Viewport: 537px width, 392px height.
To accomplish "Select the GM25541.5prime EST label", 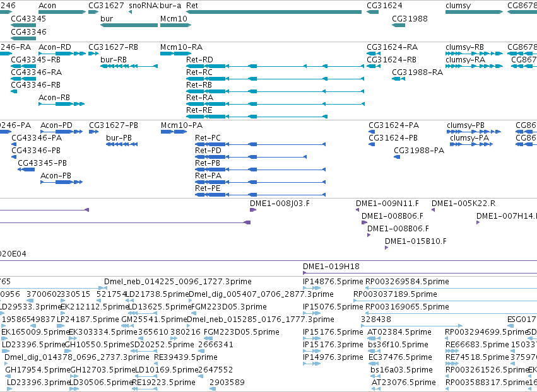I will (155, 320).
